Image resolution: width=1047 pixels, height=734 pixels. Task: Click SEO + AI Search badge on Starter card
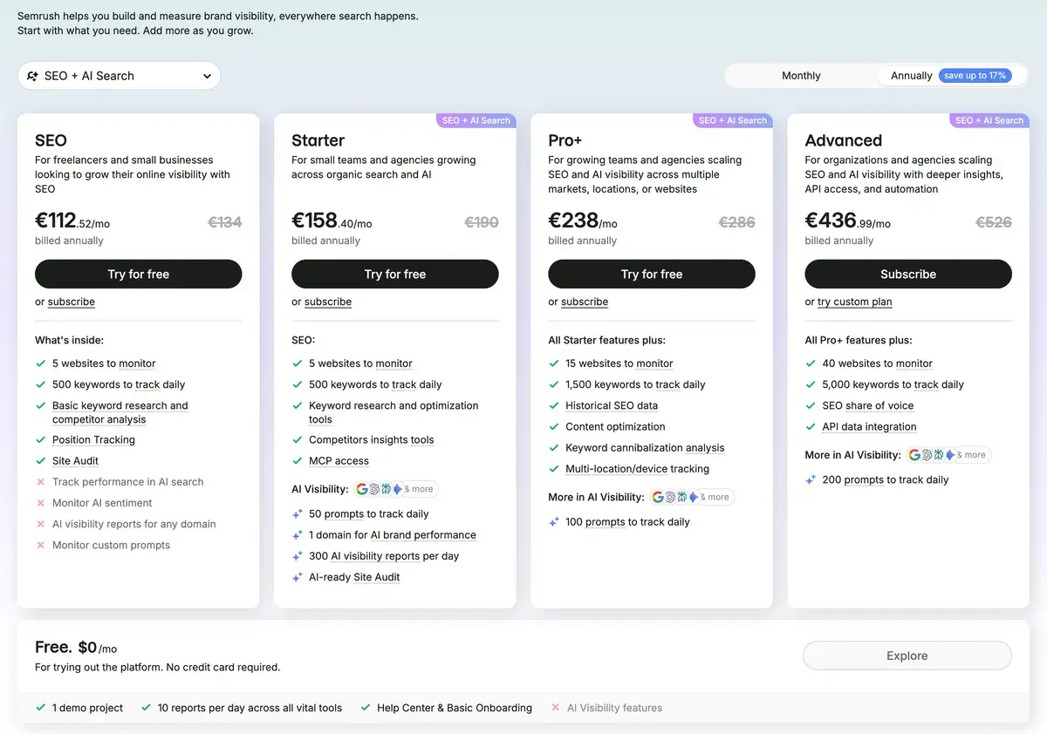[x=476, y=120]
